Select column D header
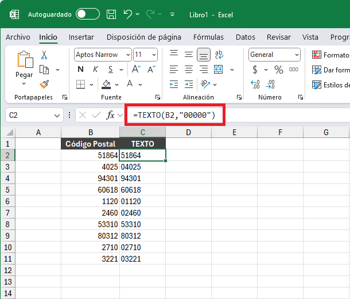Viewport: 350px width, 299px height. (x=188, y=132)
